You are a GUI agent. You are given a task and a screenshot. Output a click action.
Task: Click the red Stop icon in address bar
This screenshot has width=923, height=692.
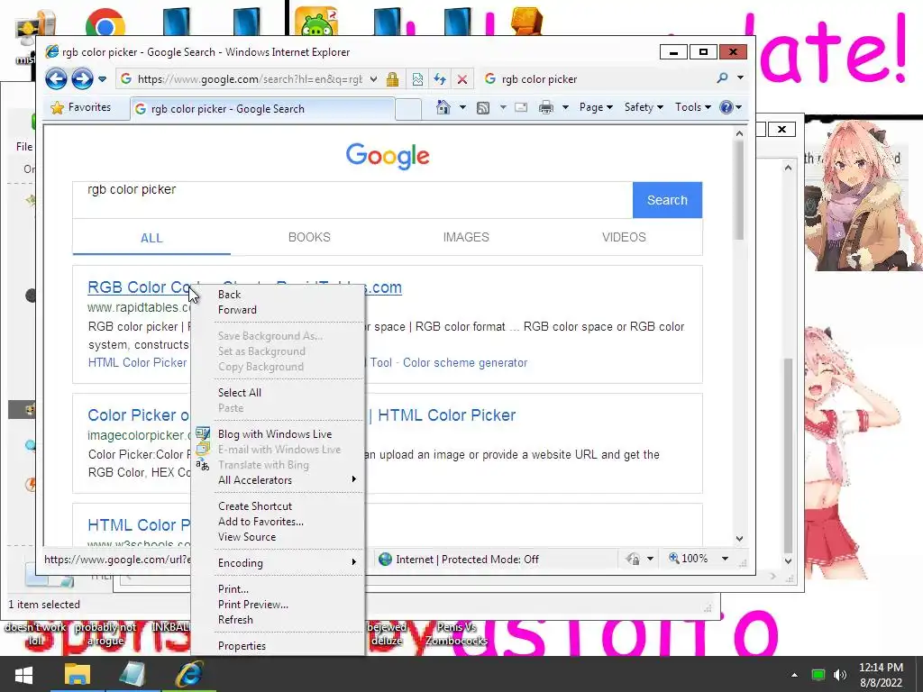[x=462, y=79]
